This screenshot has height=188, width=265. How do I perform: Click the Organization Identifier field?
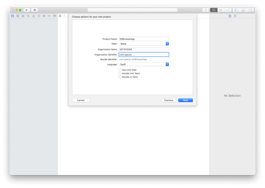point(144,54)
